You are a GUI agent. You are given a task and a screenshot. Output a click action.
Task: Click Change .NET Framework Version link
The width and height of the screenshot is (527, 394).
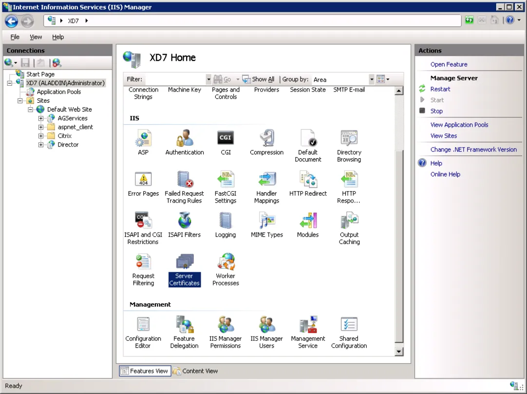pos(473,150)
